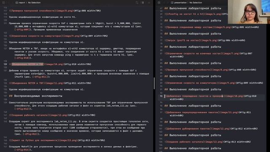
Task: Select the report breadcrumb item
Action: point(22,3)
